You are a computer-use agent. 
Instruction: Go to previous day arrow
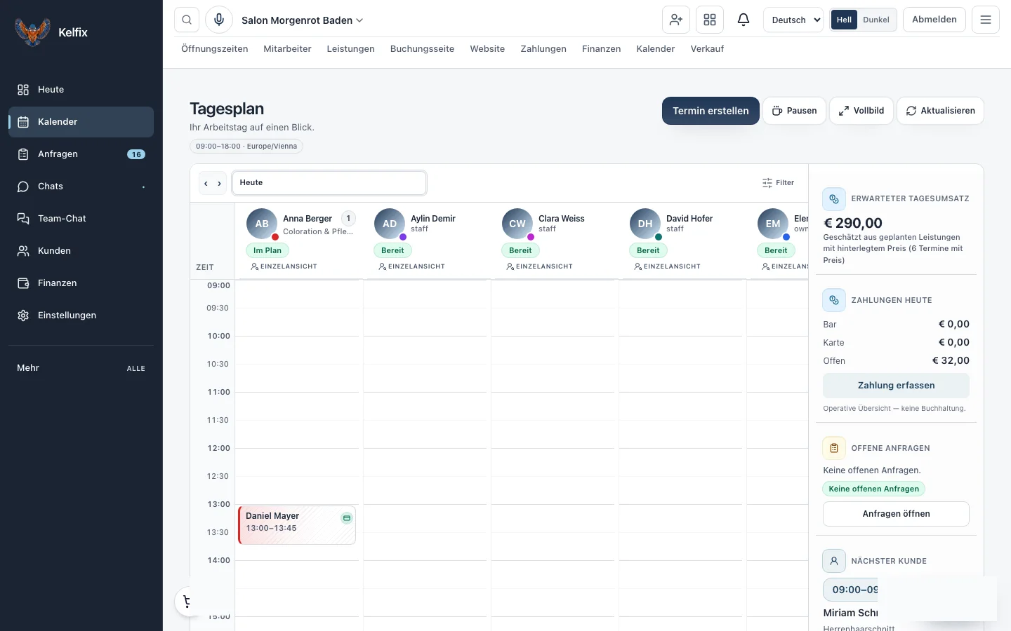tap(206, 183)
